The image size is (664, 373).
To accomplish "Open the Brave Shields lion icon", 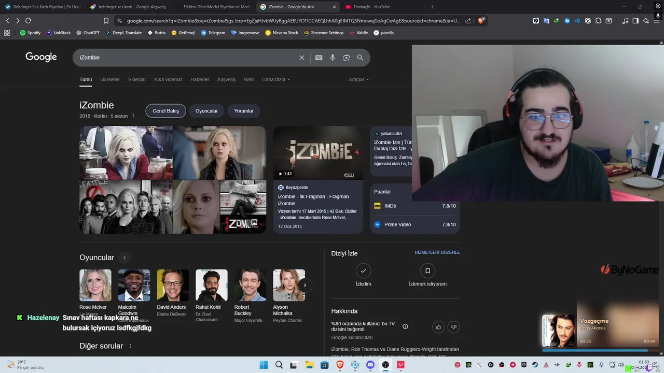I will (x=481, y=21).
